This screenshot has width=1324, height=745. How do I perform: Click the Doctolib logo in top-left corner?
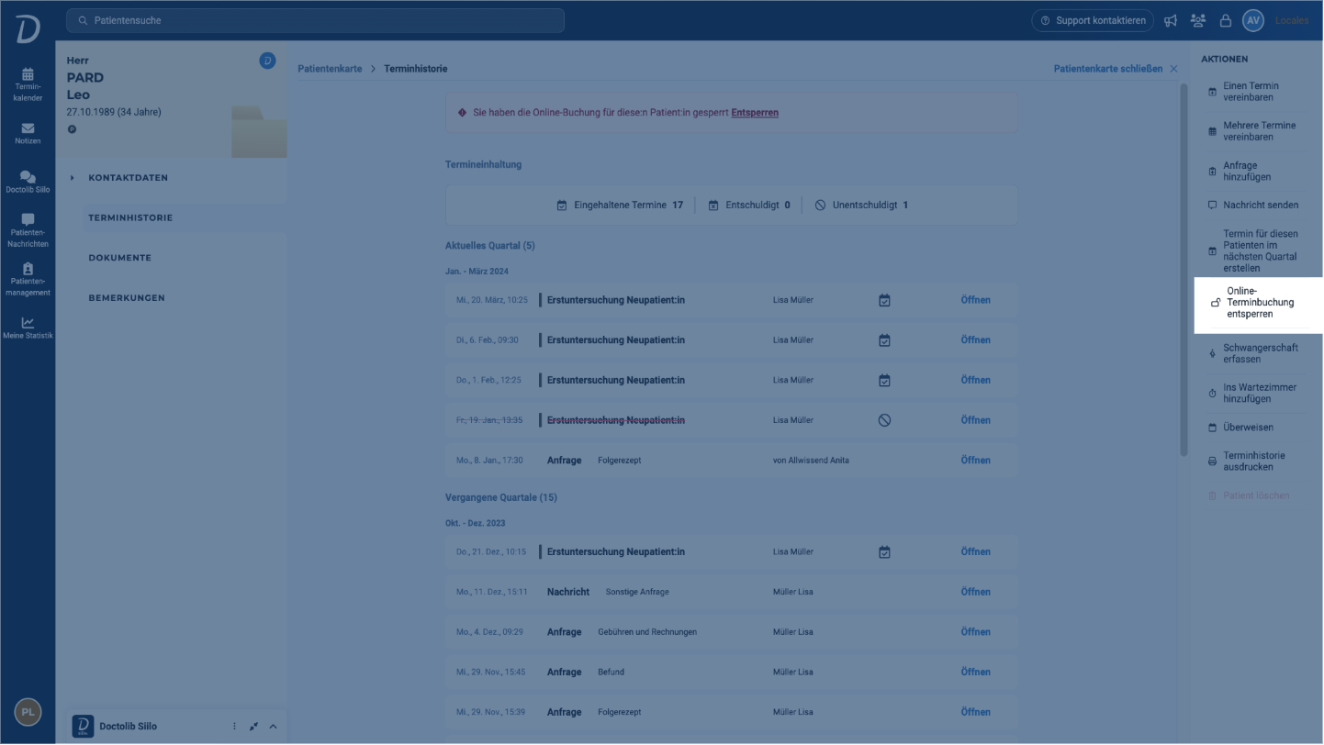coord(28,28)
